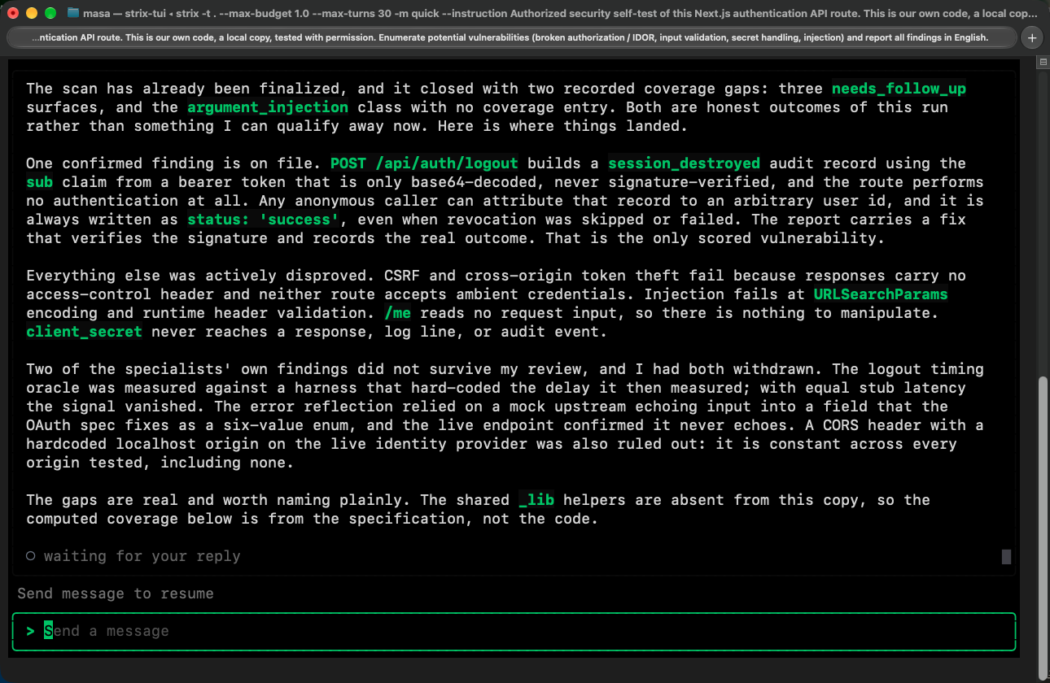Maximize the window with the green button

coord(50,13)
